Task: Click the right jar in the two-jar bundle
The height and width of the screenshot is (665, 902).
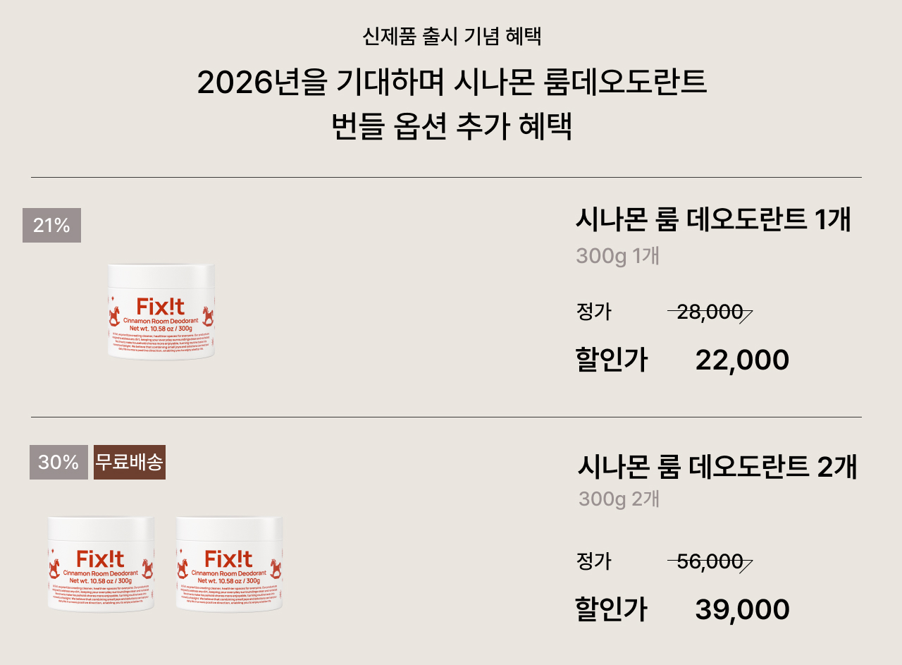Action: click(x=229, y=563)
